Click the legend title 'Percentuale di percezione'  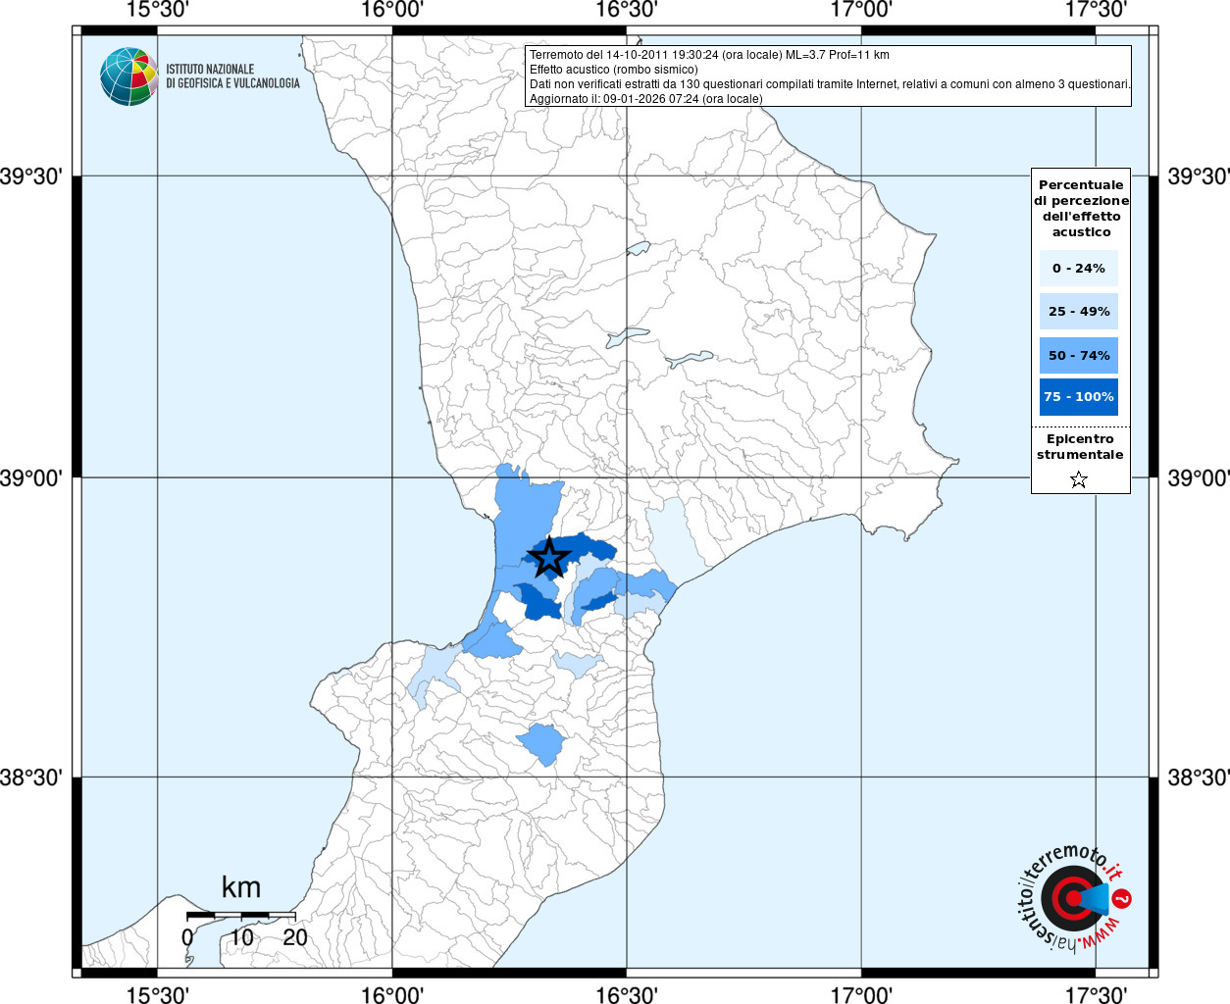1081,208
